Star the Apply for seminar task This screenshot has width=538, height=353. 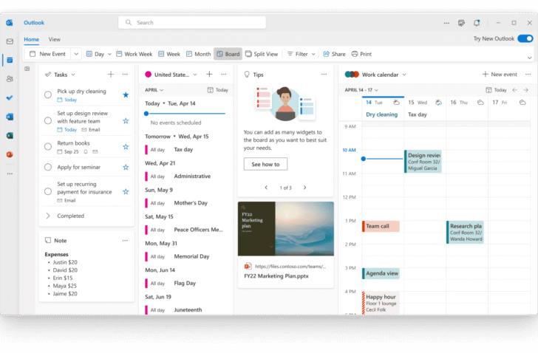click(x=126, y=167)
